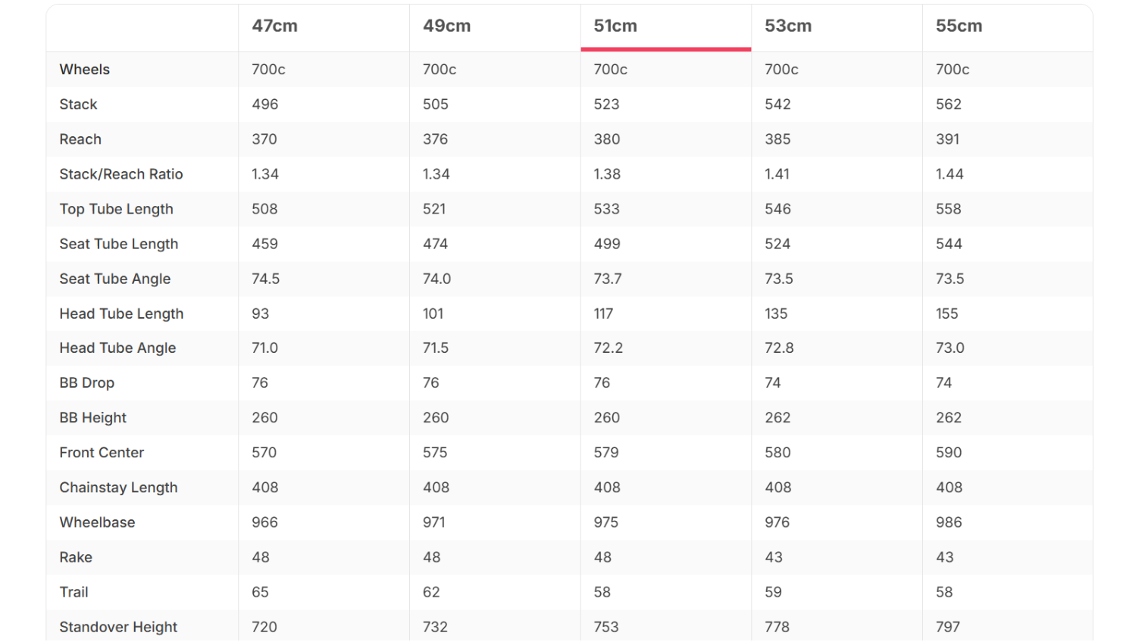Click the Top Tube Length label
This screenshot has width=1142, height=642.
coord(117,209)
